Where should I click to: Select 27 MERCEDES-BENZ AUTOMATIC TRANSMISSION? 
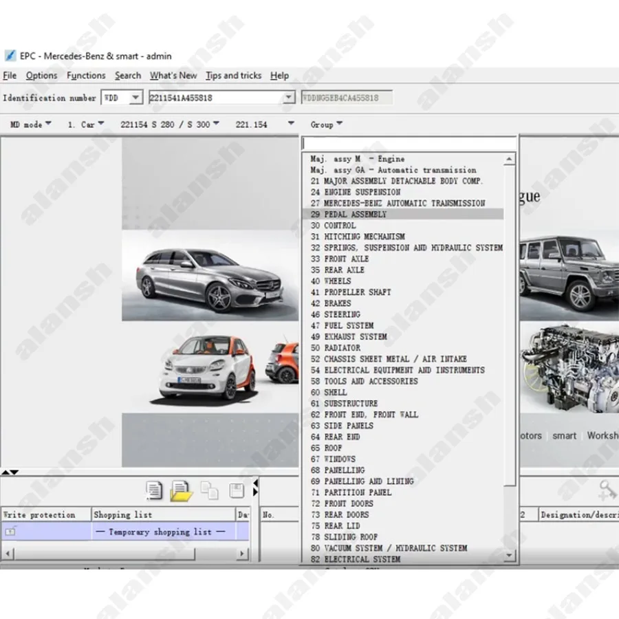pos(403,203)
